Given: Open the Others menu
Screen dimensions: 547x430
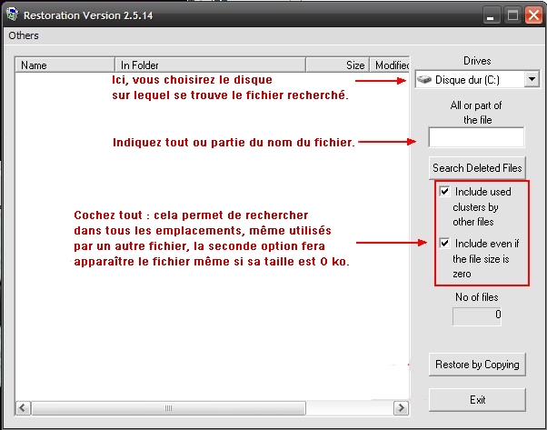Looking at the screenshot, I should click(24, 35).
